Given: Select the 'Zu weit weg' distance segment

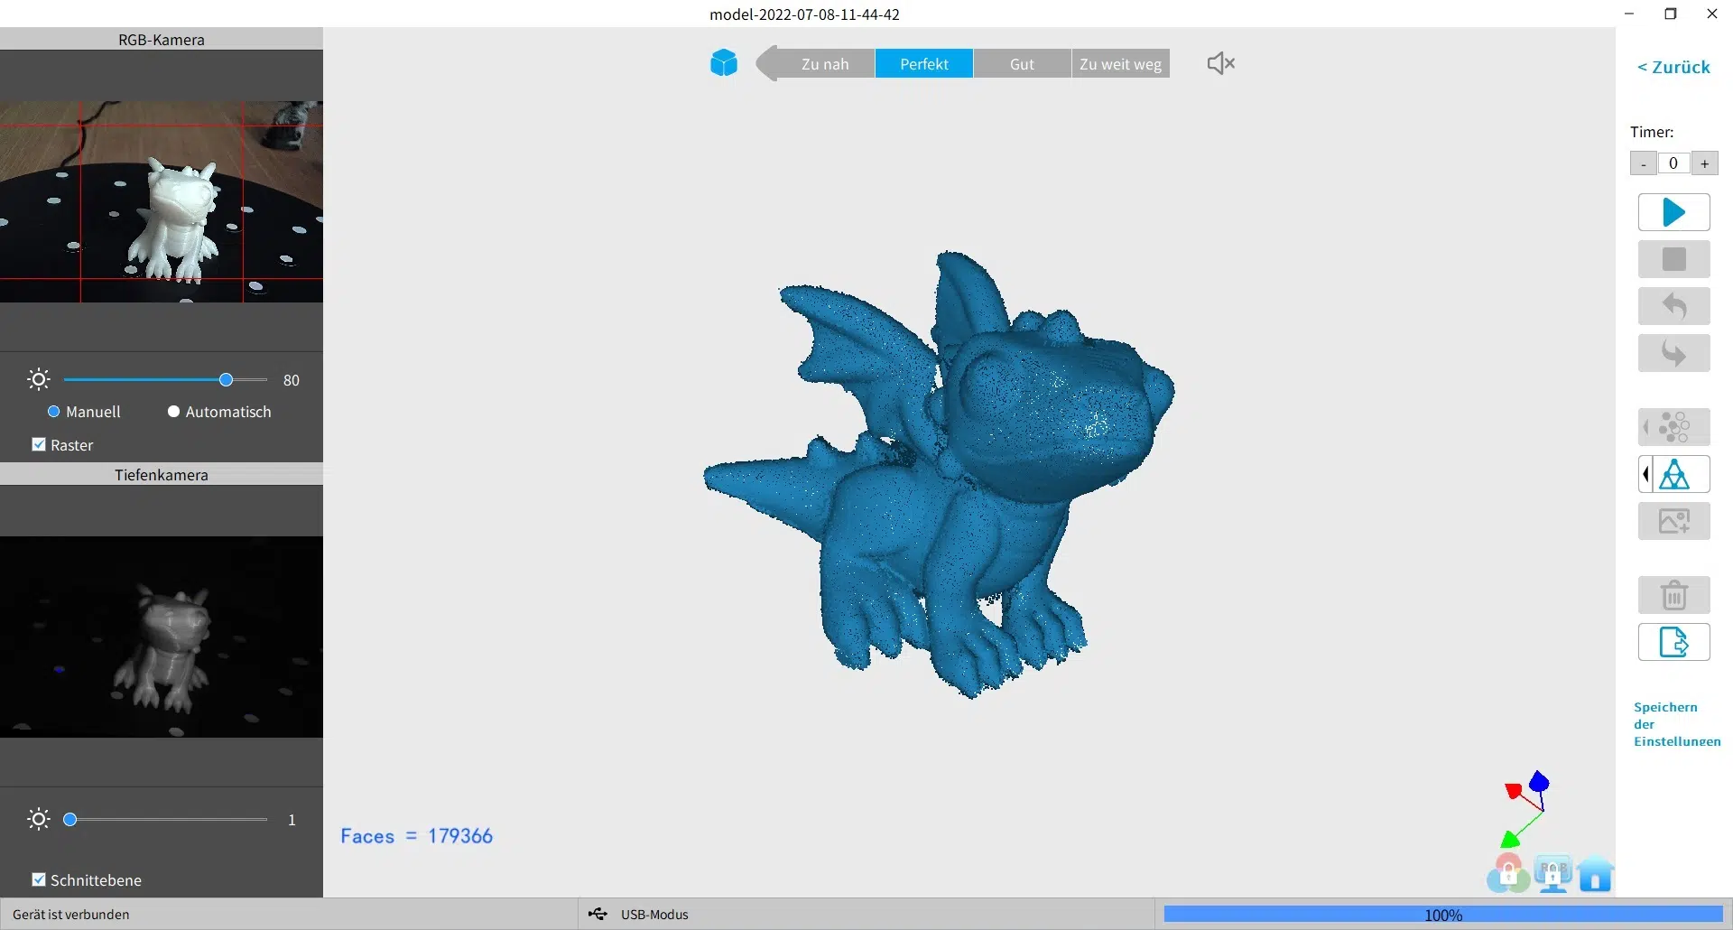Looking at the screenshot, I should pos(1120,64).
